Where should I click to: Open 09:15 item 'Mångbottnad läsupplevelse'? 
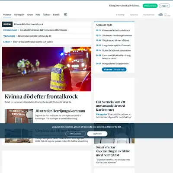pyautogui.click(x=115, y=64)
